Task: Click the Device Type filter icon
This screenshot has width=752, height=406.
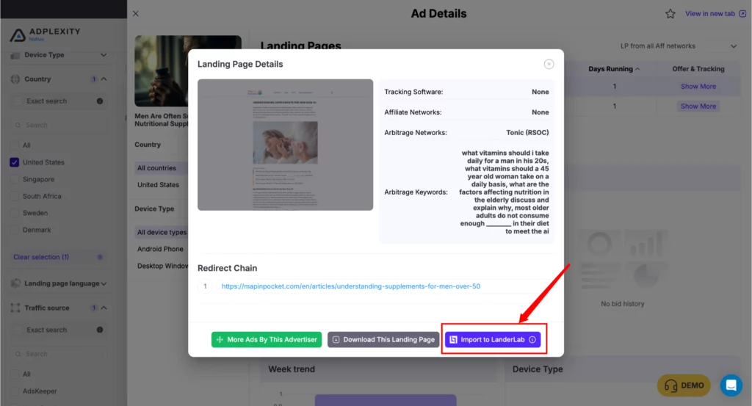Action: [x=15, y=55]
